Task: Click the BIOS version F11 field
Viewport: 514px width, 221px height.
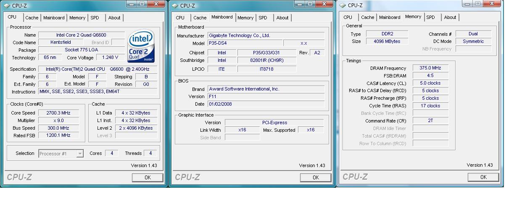Action: coord(266,97)
